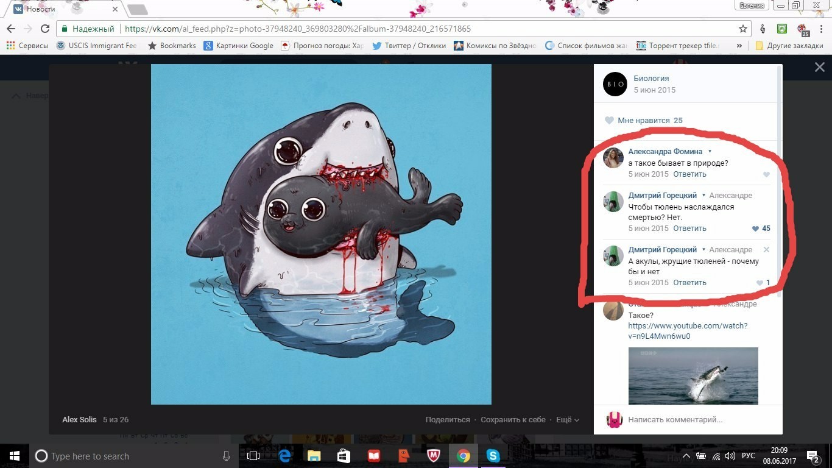Click the Написать комментарий input field
Viewport: 832px width, 468px height.
point(694,420)
